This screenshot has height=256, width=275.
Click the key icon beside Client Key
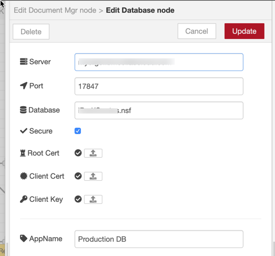(24, 199)
